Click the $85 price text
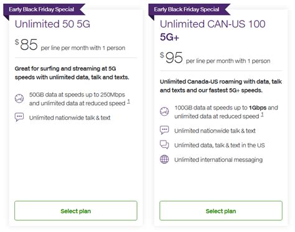The width and height of the screenshot is (295, 232). click(26, 44)
